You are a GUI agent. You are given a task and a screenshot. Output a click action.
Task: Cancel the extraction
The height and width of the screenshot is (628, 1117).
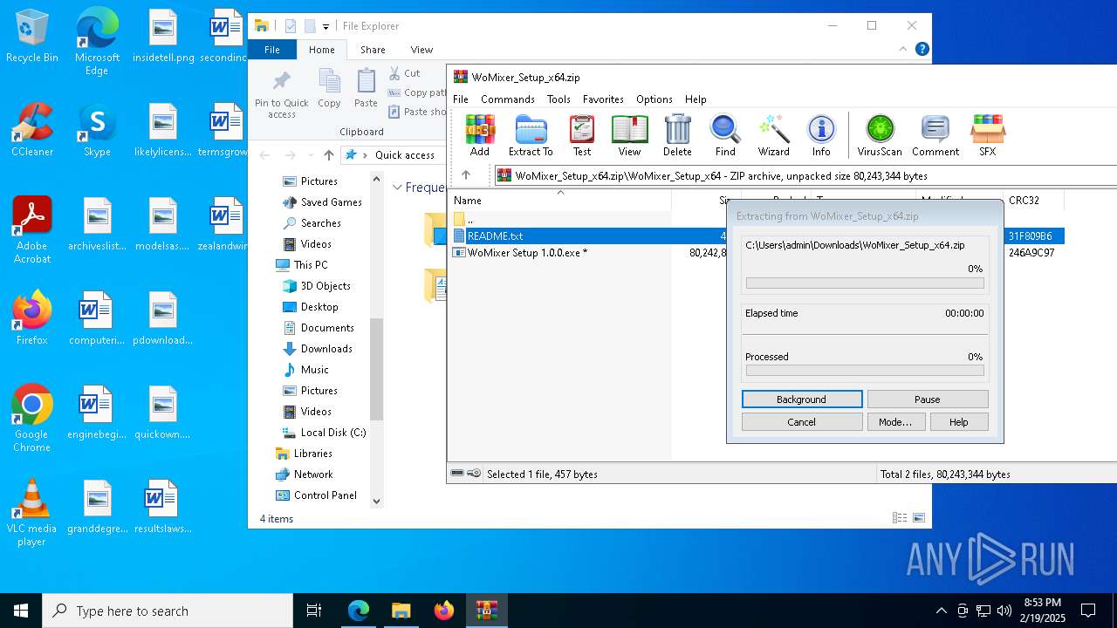coord(801,421)
